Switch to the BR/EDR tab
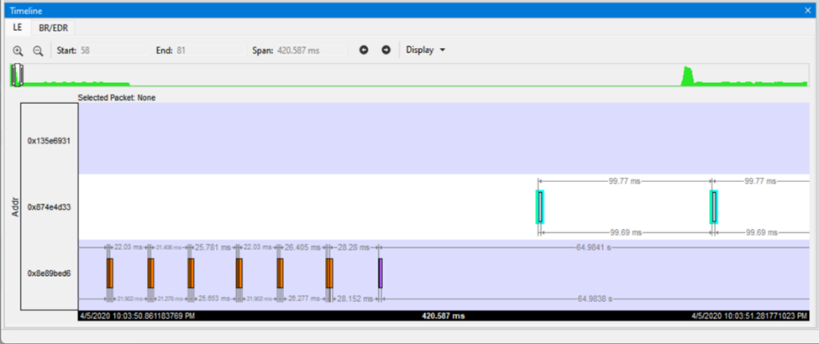Viewport: 819px width, 344px height. click(53, 28)
